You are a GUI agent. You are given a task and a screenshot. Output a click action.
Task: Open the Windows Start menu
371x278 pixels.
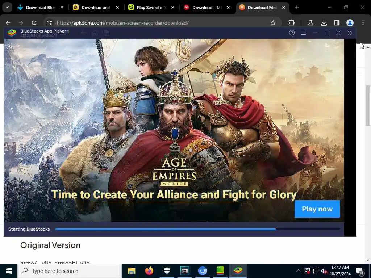(9, 271)
